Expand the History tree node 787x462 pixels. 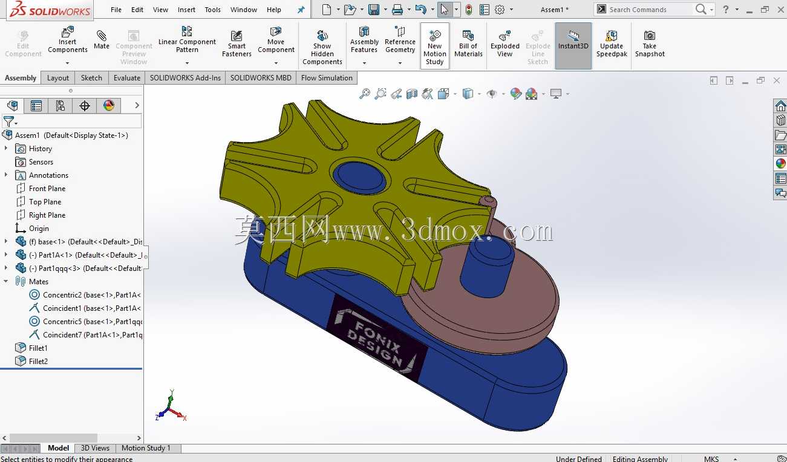click(x=6, y=148)
